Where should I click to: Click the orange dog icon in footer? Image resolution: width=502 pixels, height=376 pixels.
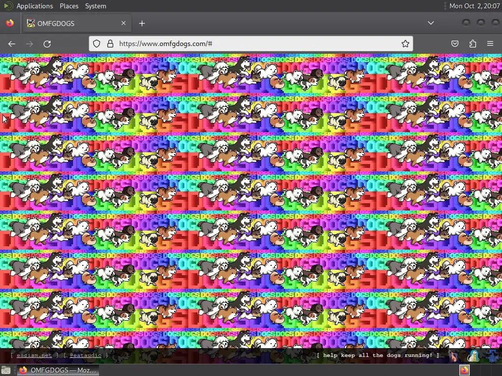click(453, 355)
